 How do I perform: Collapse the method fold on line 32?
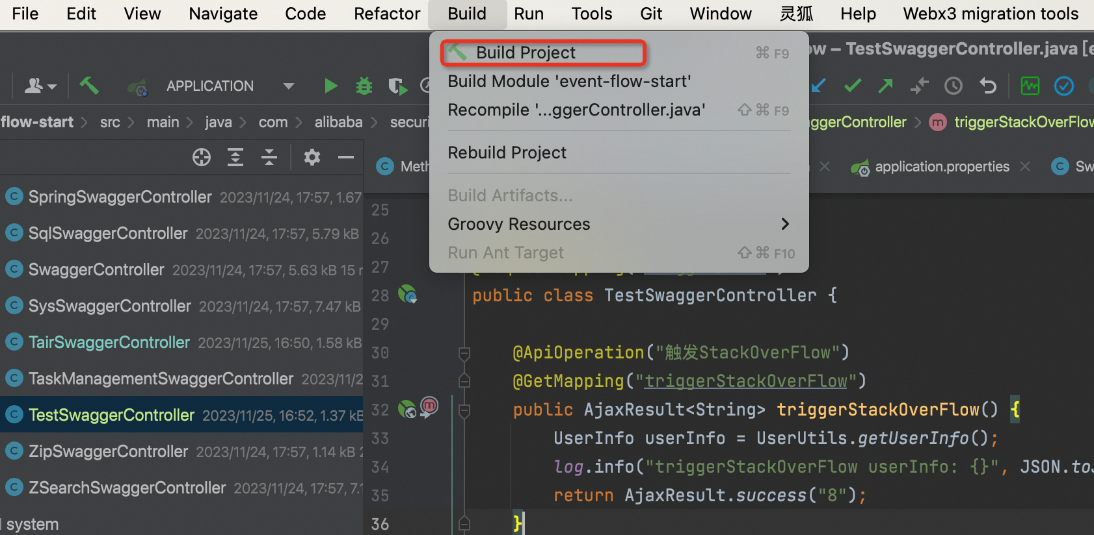464,410
